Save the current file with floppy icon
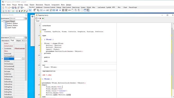 click(13, 8)
